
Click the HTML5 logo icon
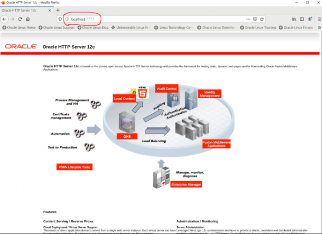(143, 92)
